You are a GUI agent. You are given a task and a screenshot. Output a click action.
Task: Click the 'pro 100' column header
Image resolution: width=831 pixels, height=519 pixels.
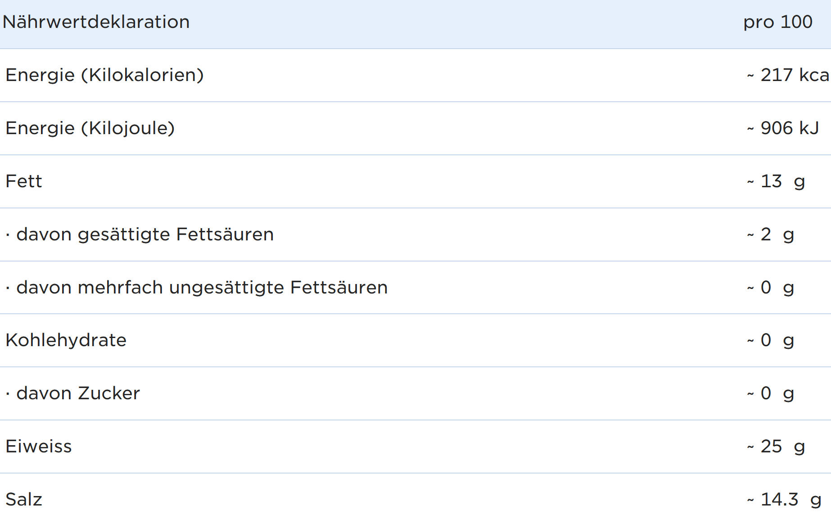point(777,22)
